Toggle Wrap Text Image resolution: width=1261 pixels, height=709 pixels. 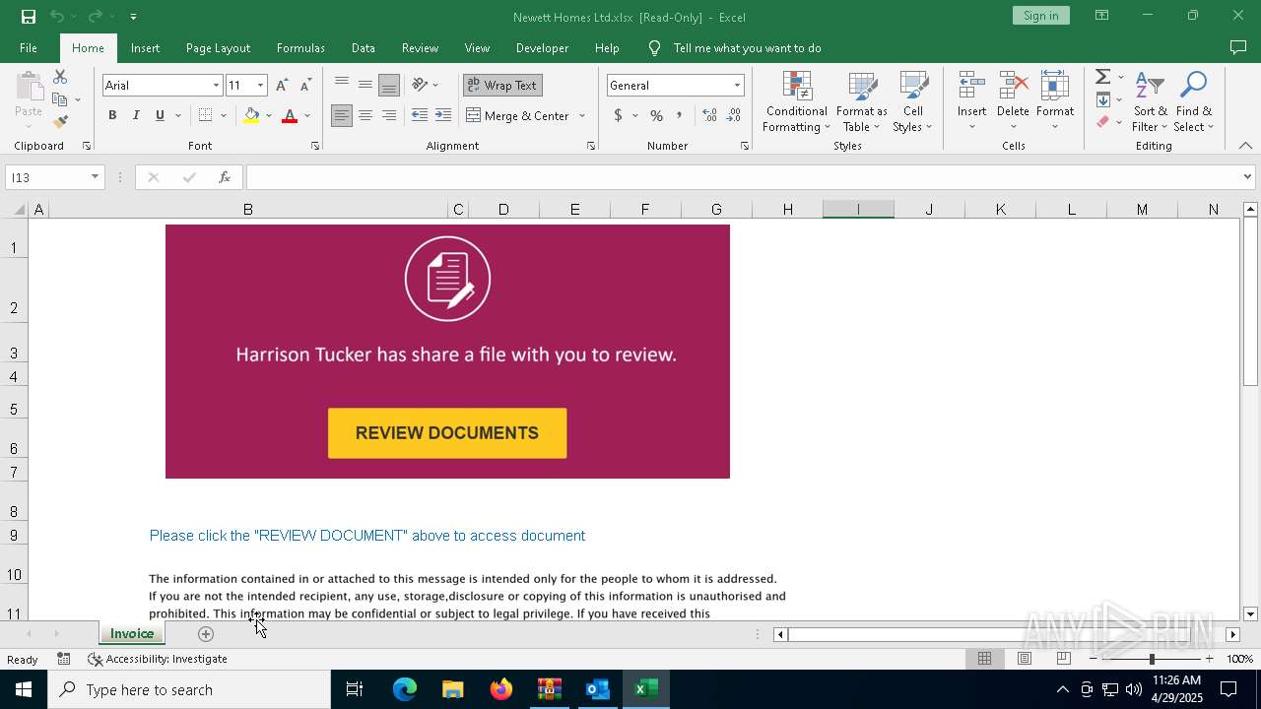click(x=502, y=85)
